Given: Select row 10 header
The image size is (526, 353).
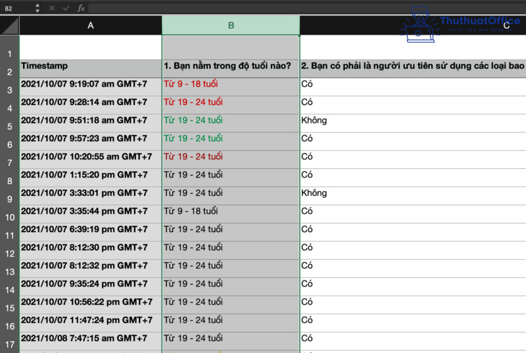Looking at the screenshot, I should [x=10, y=214].
